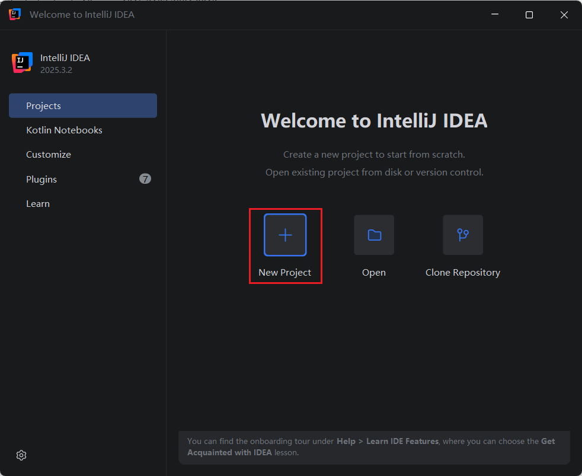Maximize the Welcome window
The image size is (582, 476).
pos(529,15)
